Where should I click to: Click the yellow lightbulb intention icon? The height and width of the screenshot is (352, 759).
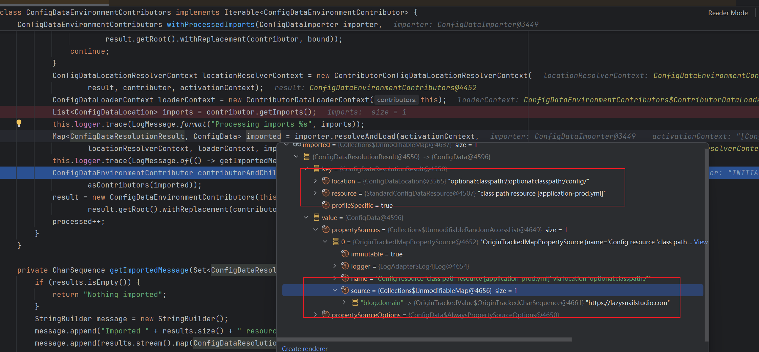[x=19, y=123]
